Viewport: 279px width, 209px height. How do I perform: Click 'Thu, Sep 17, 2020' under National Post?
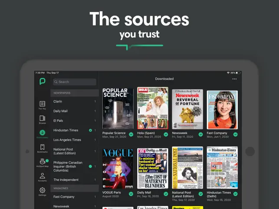coord(183,200)
